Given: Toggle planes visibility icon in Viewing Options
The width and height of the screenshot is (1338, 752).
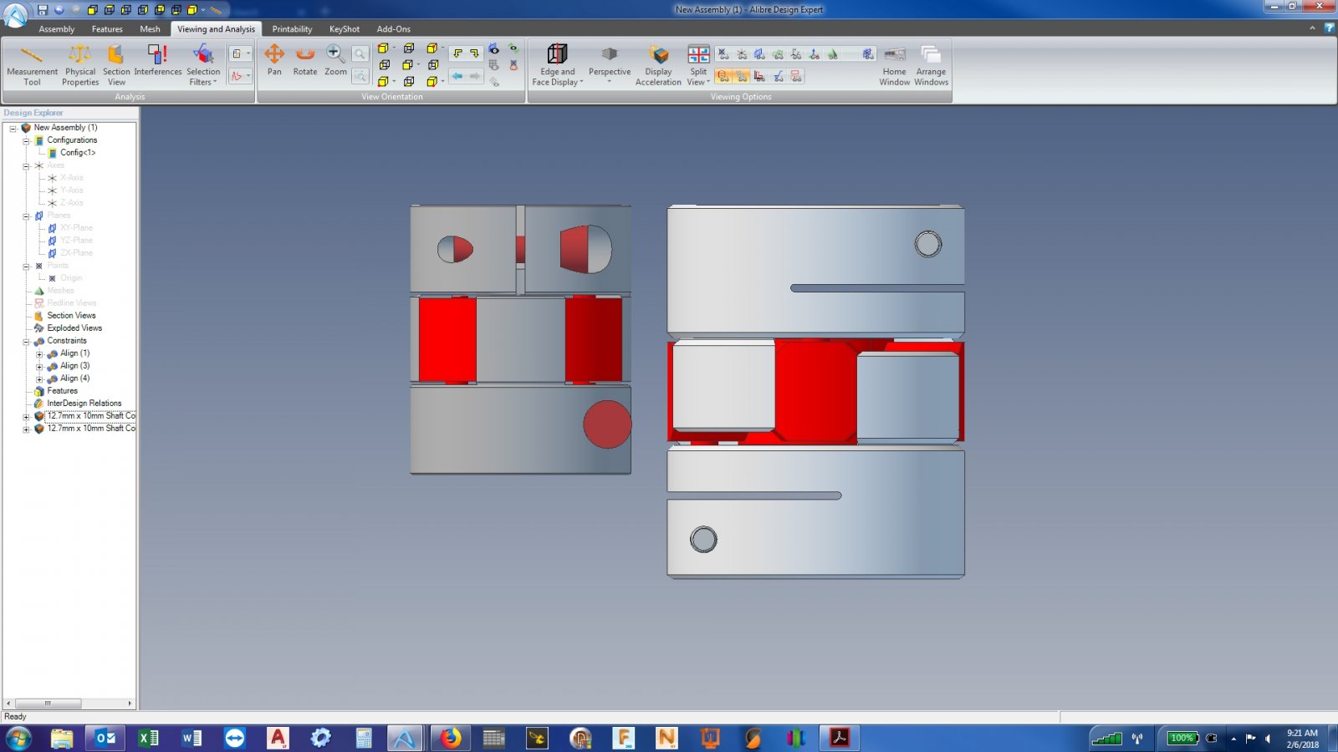Looking at the screenshot, I should coord(759,54).
